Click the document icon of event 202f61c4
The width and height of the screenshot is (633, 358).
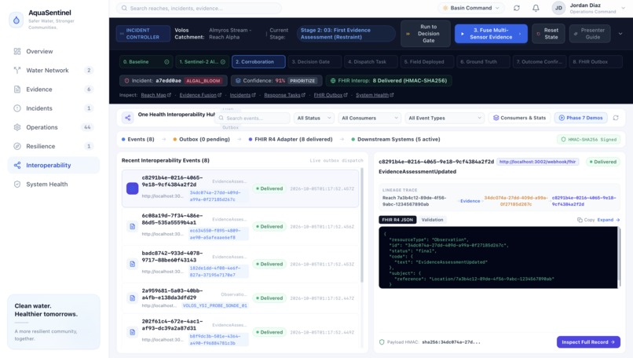tap(133, 332)
